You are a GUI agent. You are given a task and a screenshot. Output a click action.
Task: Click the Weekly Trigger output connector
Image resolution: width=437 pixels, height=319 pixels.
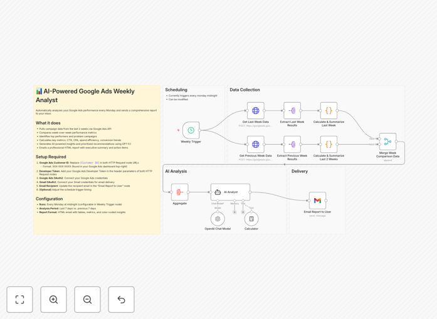tap(199, 130)
